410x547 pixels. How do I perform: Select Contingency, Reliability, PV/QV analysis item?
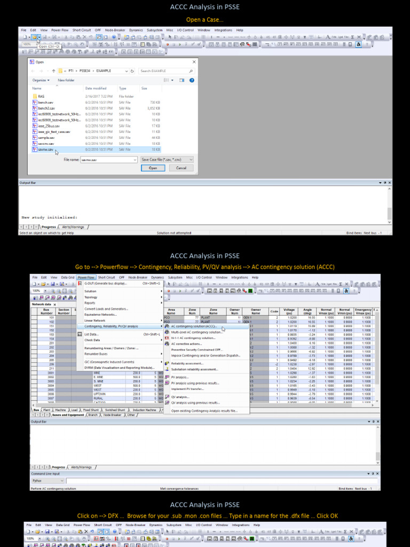[120, 326]
